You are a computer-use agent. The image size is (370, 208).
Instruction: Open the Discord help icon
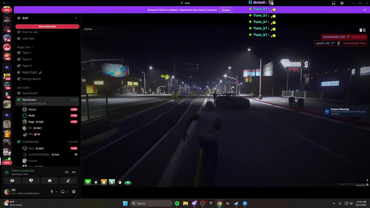pos(342,3)
